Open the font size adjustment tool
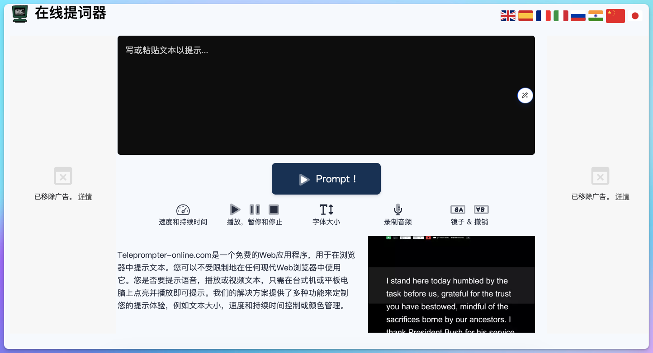The width and height of the screenshot is (653, 353). pyautogui.click(x=326, y=209)
